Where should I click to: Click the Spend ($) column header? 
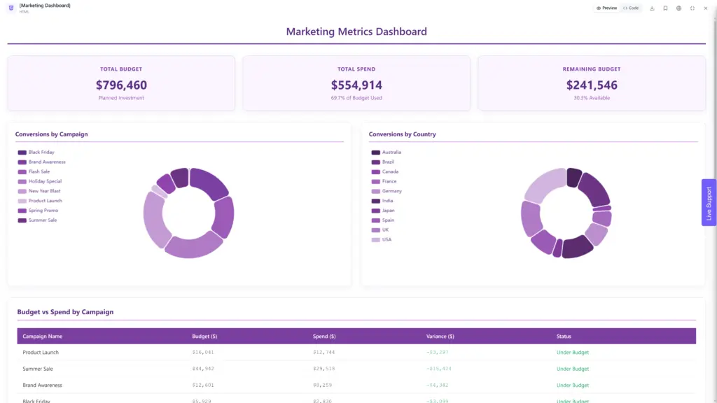[x=324, y=337]
